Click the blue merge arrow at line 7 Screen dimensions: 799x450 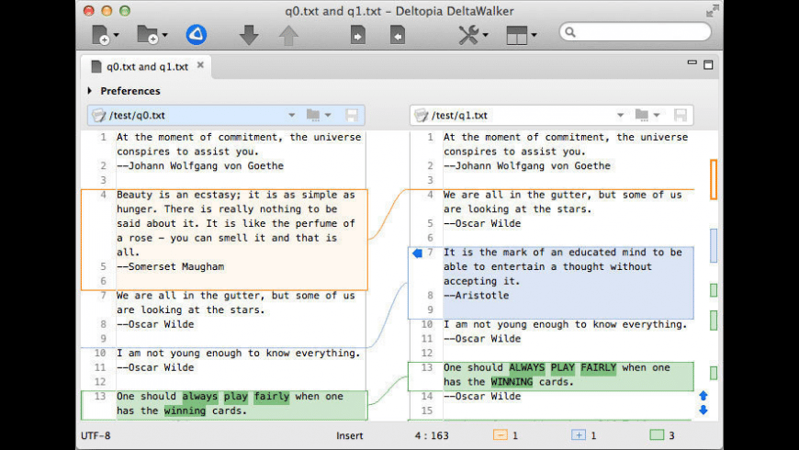tap(418, 253)
